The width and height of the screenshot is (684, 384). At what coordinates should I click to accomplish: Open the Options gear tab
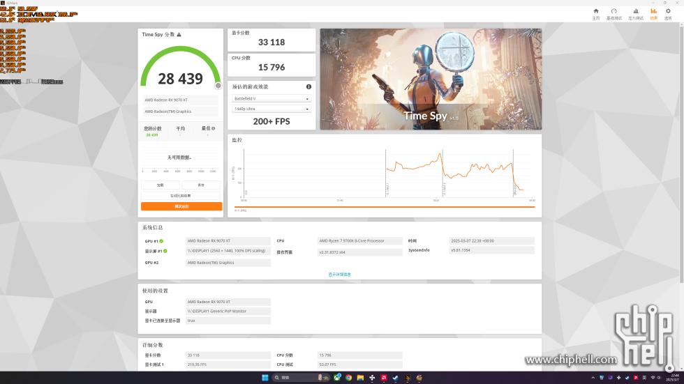point(668,14)
